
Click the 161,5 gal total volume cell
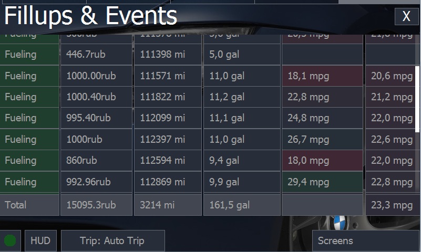point(242,205)
